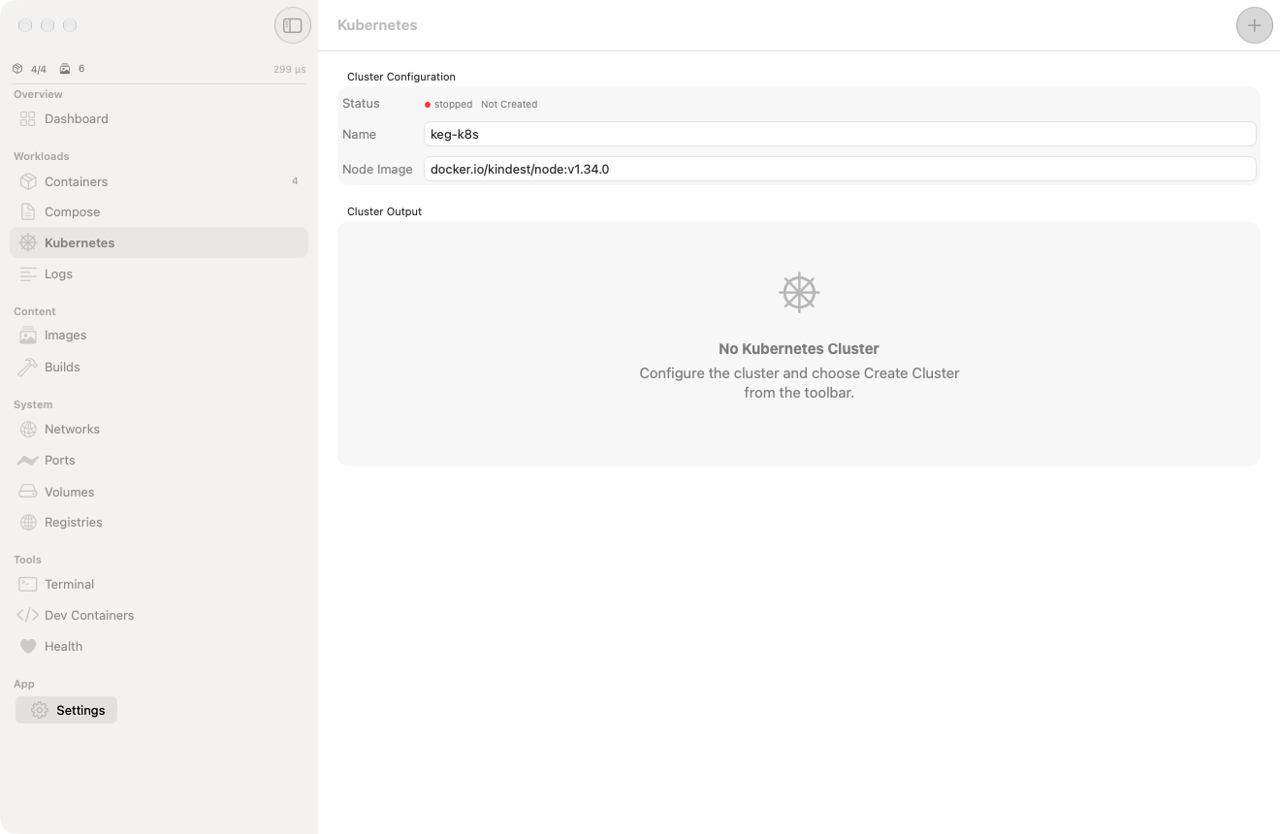Toggle the sidebar visibility button
The image size is (1280, 834).
293,25
